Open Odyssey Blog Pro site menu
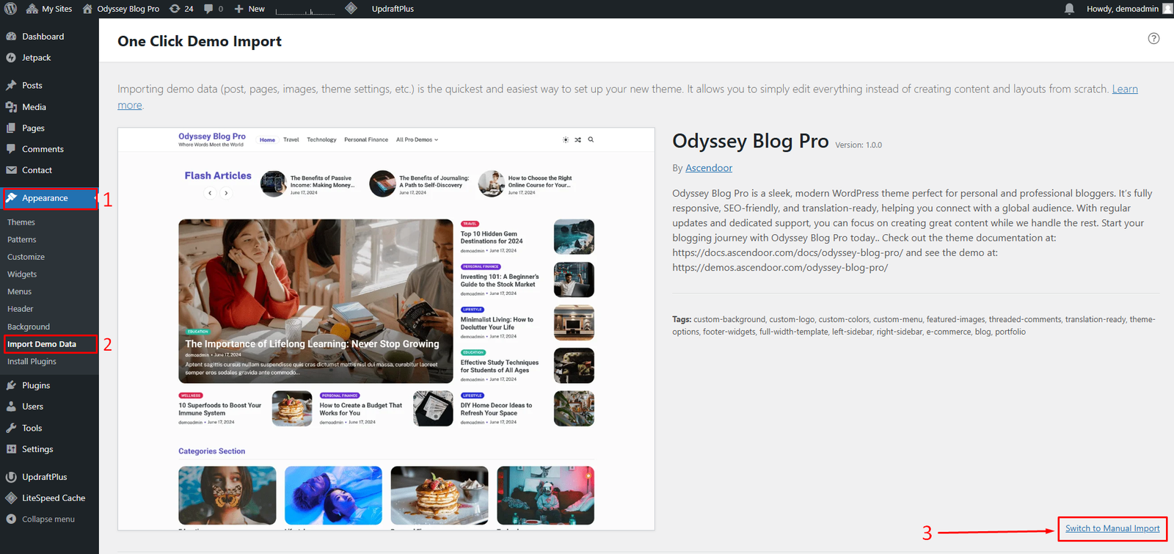Image resolution: width=1174 pixels, height=554 pixels. click(x=121, y=9)
